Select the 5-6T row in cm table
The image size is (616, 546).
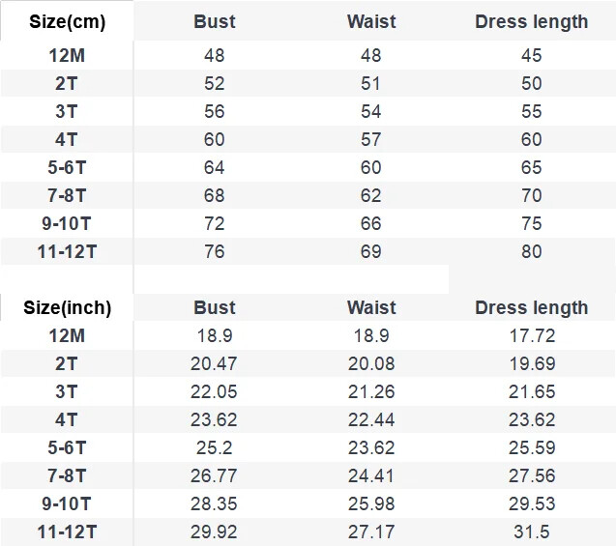pos(308,167)
